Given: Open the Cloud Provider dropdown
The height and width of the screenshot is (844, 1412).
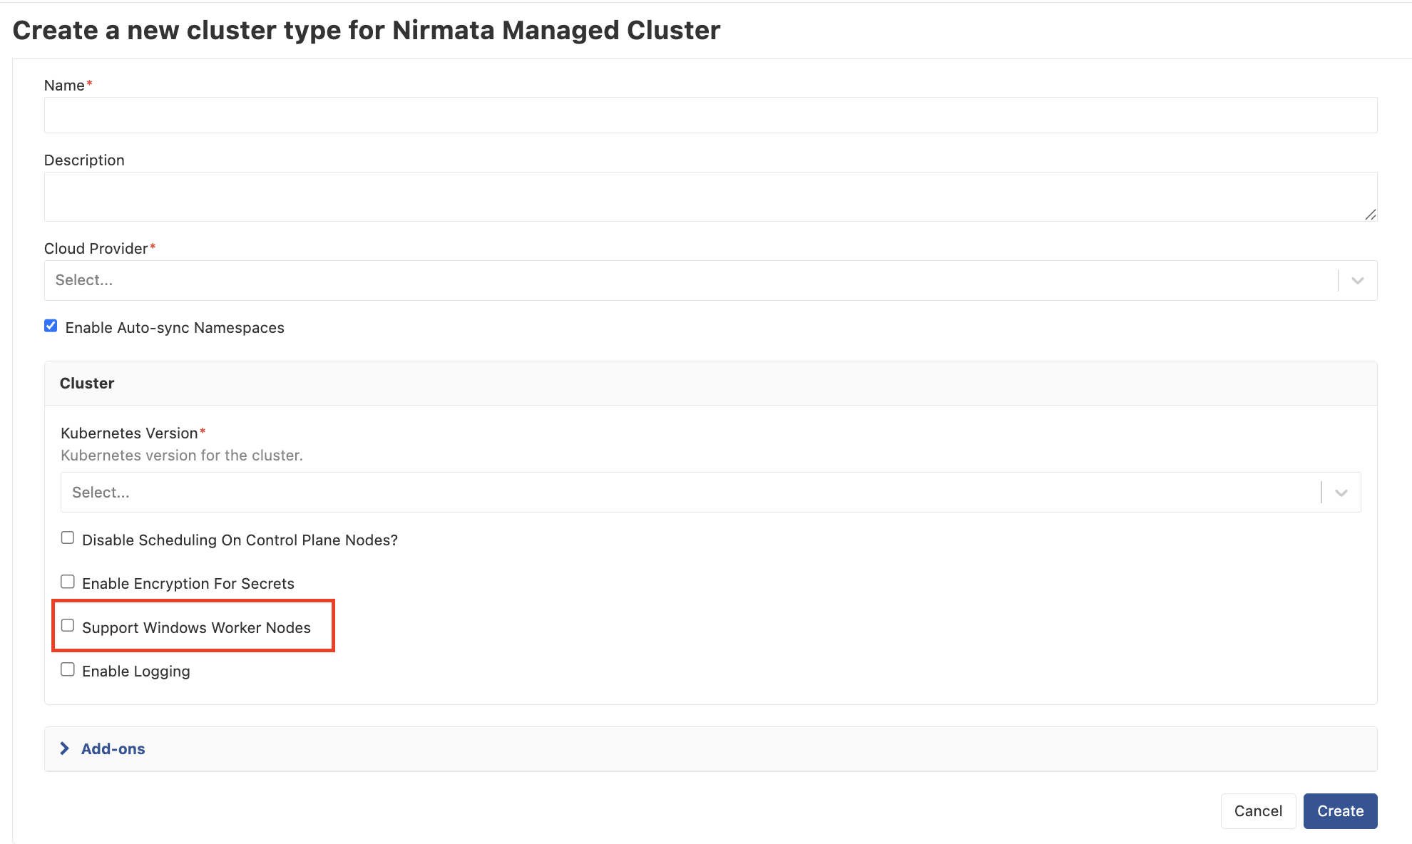Looking at the screenshot, I should [710, 280].
